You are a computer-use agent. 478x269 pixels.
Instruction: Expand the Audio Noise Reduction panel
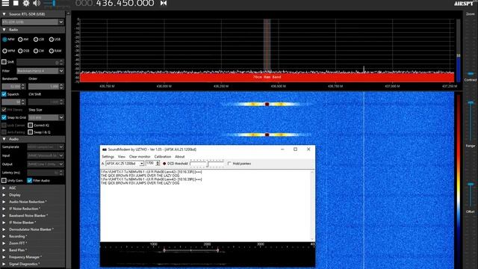point(4,202)
